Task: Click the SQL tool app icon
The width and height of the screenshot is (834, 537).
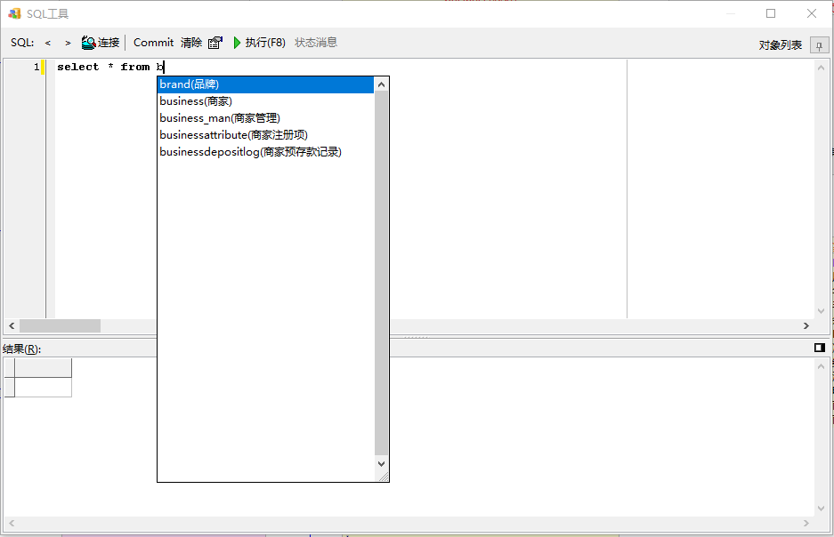Action: click(x=14, y=14)
